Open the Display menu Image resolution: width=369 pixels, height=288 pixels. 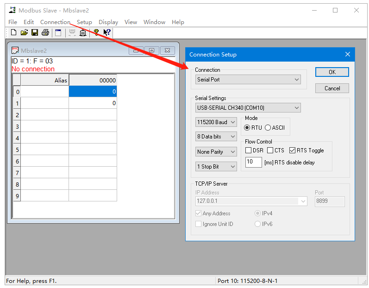click(108, 22)
